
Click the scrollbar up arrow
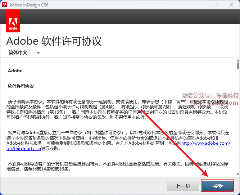coord(238,60)
